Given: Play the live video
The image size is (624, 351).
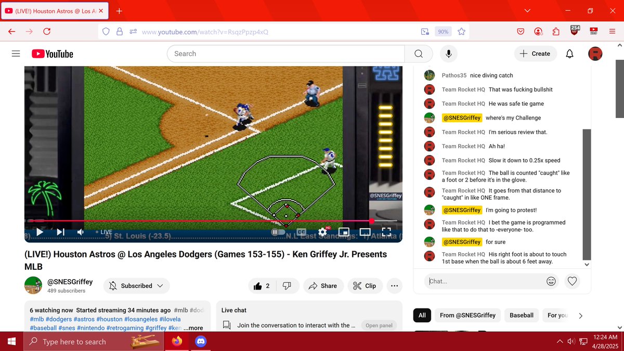Looking at the screenshot, I should coord(40,232).
